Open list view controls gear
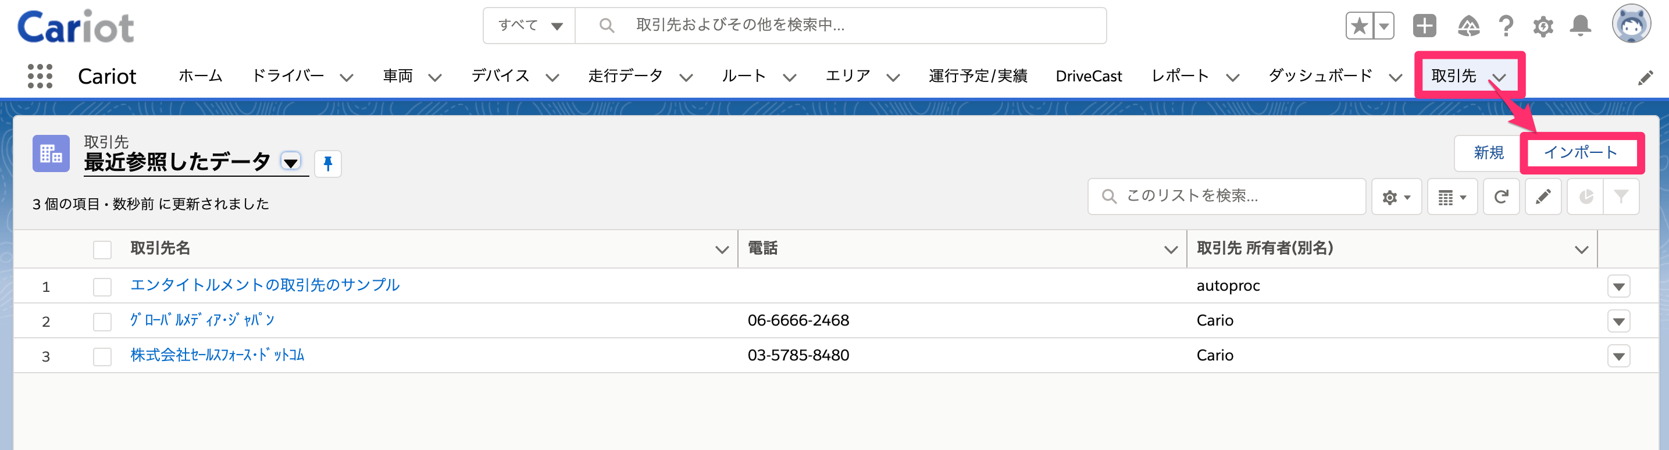This screenshot has width=1669, height=450. [1396, 197]
